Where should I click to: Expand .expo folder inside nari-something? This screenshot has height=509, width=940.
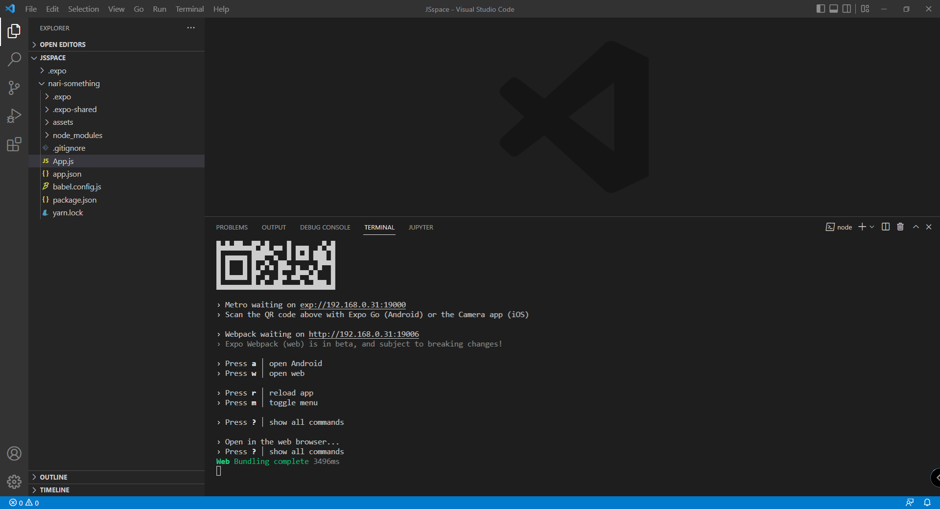click(117, 96)
